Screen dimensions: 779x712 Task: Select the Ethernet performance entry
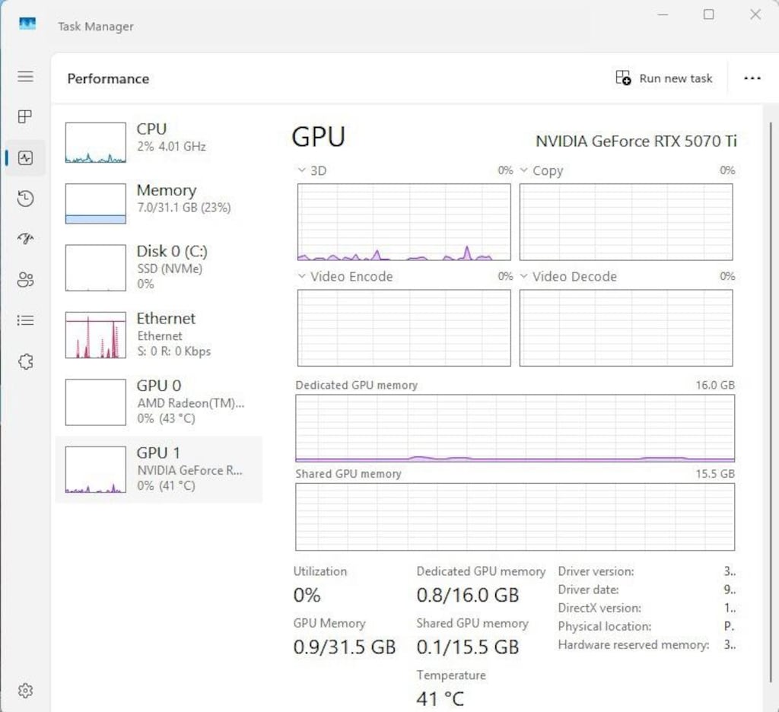159,335
